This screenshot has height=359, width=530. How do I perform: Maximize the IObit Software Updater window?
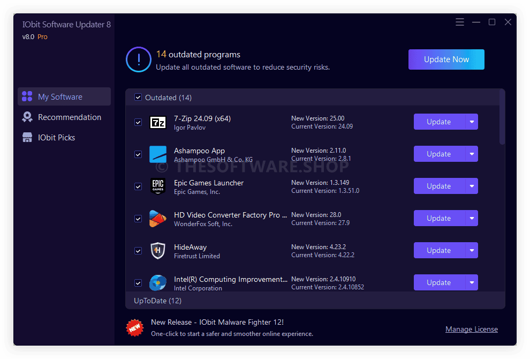click(x=492, y=22)
